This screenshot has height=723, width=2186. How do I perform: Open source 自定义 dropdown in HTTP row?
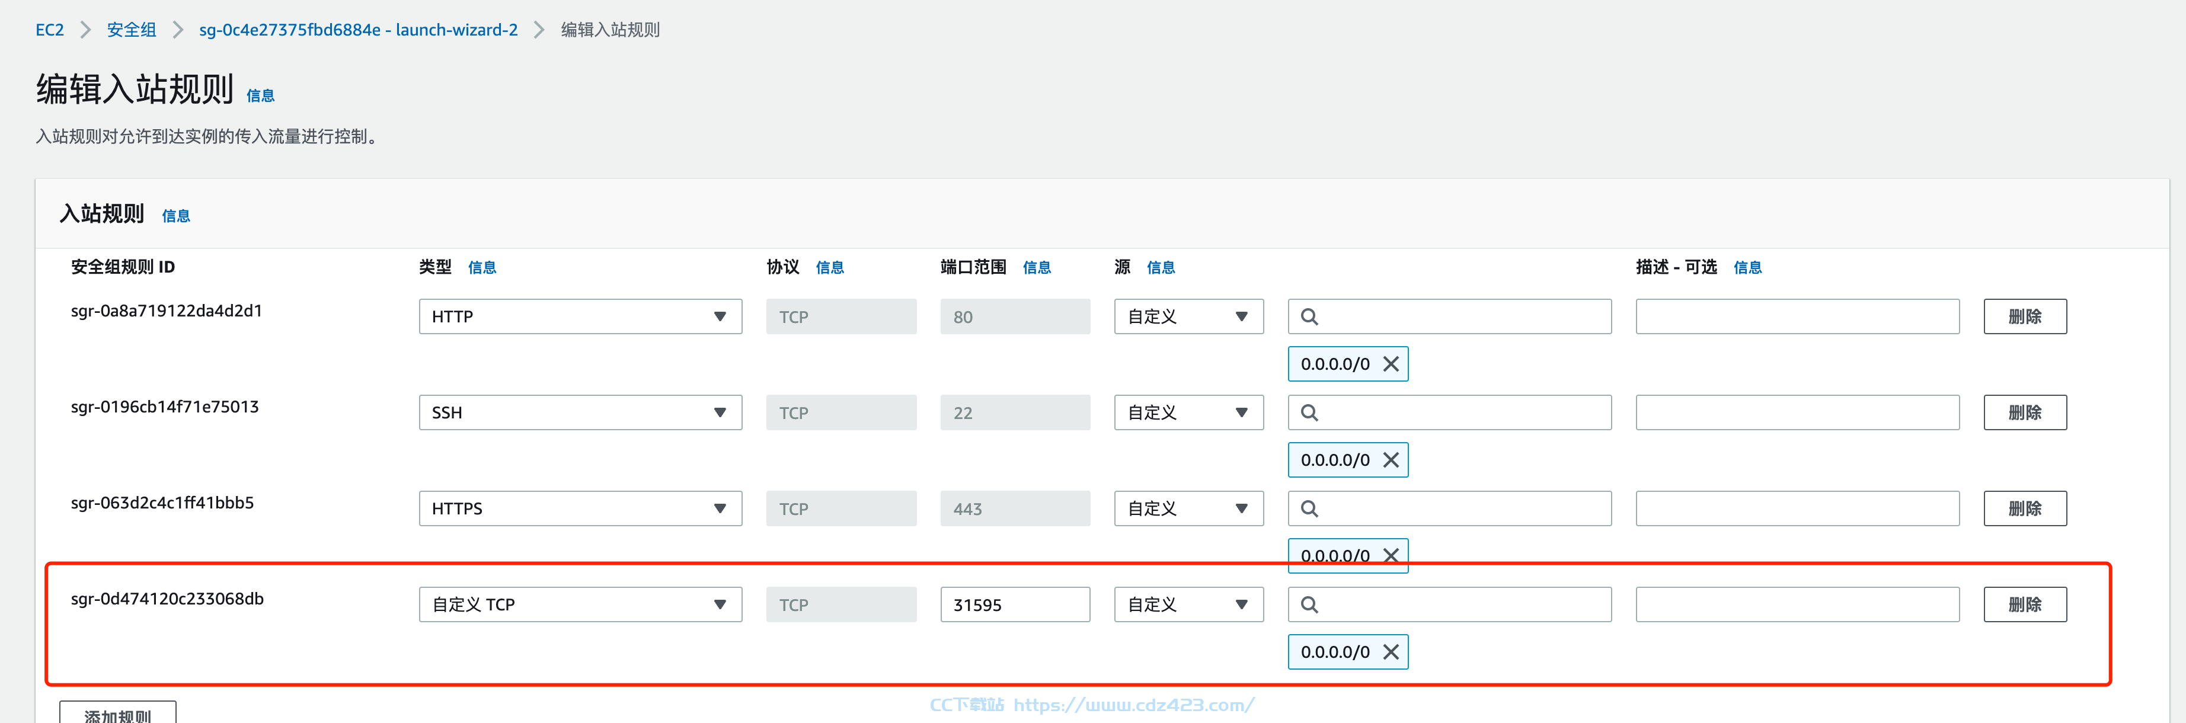(1189, 316)
